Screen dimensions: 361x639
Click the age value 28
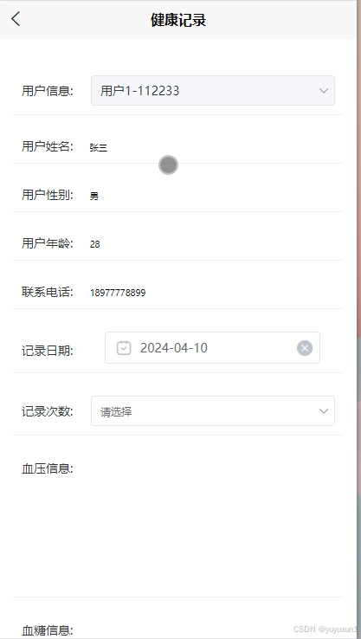tap(95, 244)
